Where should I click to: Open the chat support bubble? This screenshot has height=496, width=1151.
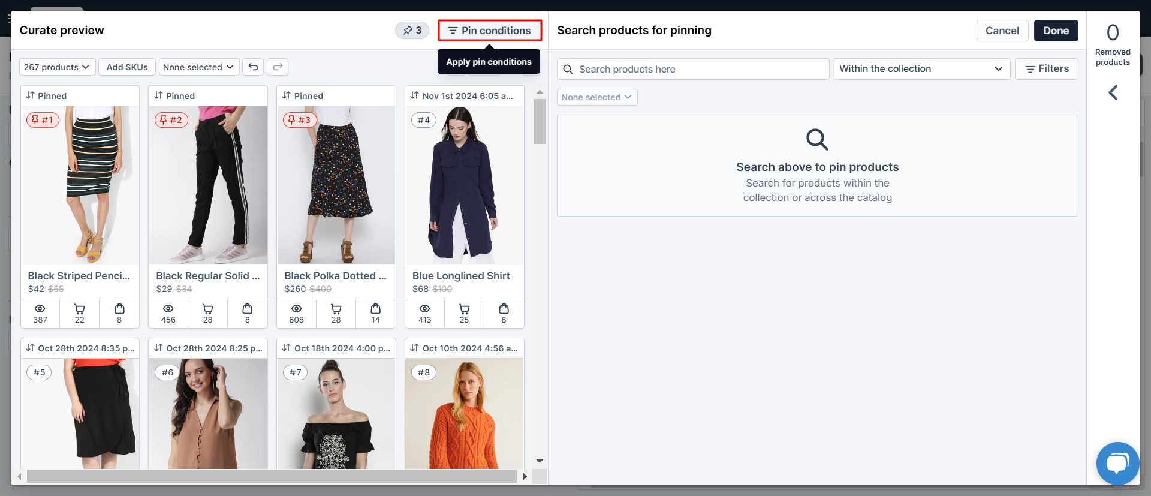click(1118, 464)
